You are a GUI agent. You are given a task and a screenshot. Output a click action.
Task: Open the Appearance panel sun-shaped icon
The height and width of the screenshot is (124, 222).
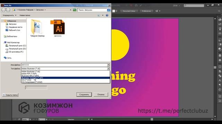point(220,60)
